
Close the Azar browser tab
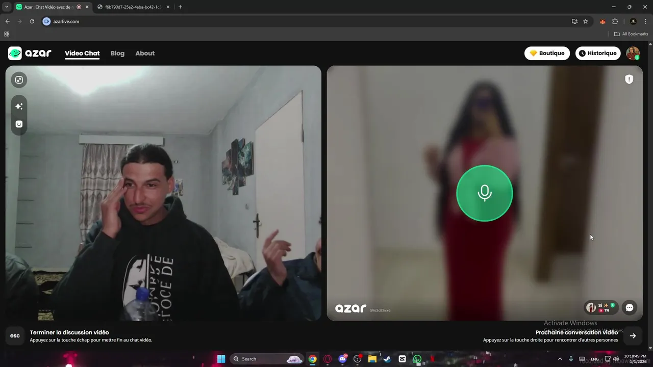tap(87, 7)
